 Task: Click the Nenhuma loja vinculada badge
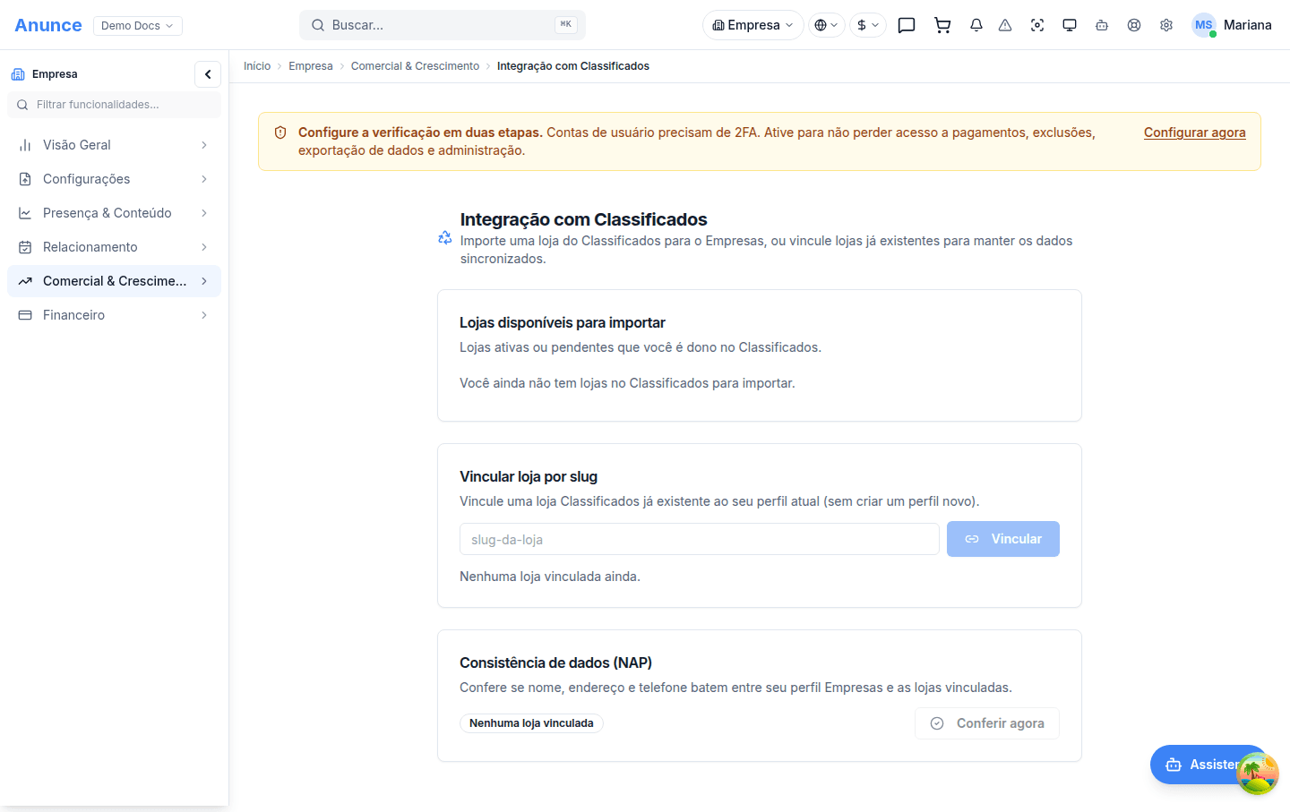pos(531,723)
